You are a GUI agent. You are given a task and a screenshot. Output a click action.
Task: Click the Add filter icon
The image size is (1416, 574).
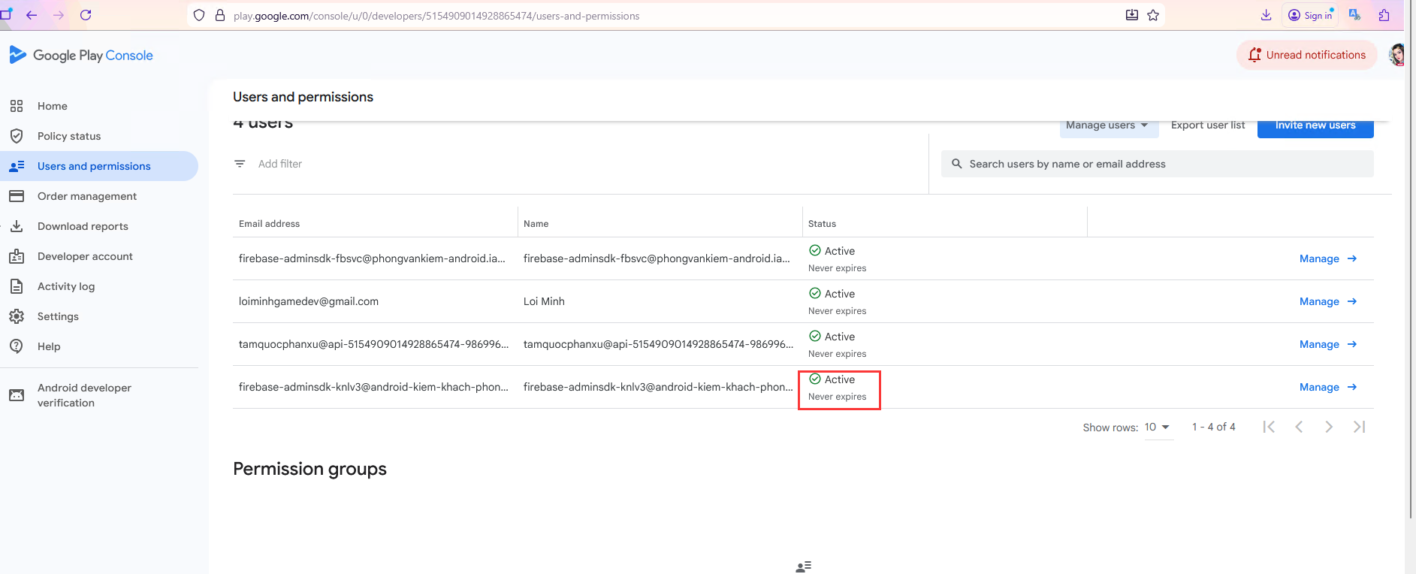(240, 164)
